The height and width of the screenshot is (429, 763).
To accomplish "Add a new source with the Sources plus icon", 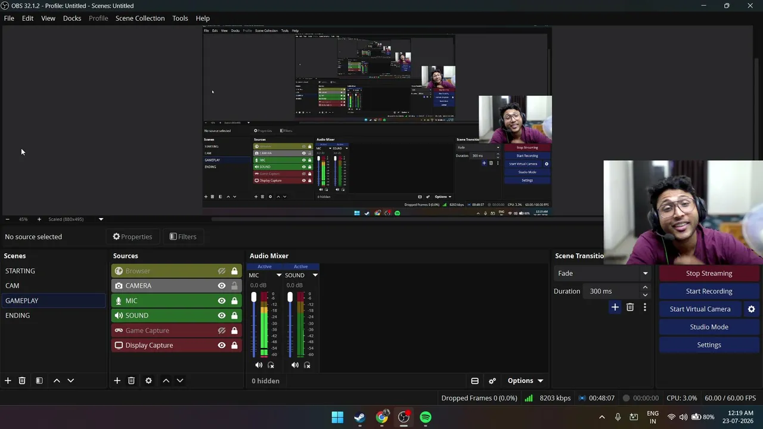I will tap(117, 381).
